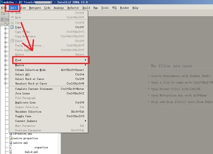Select bulid.xml in the project tree

(x=31, y=152)
